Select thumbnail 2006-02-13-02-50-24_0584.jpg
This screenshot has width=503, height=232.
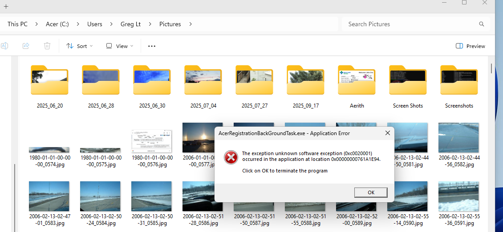pyautogui.click(x=100, y=196)
